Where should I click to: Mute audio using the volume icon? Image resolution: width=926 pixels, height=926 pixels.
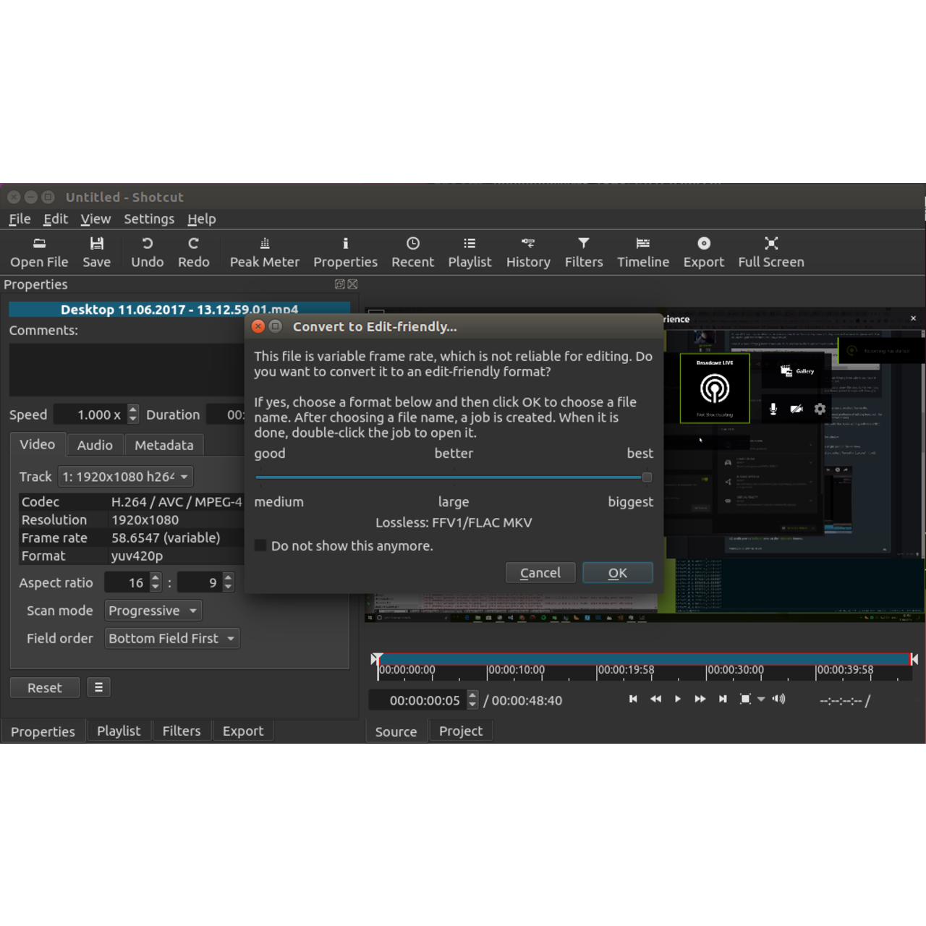click(x=778, y=699)
